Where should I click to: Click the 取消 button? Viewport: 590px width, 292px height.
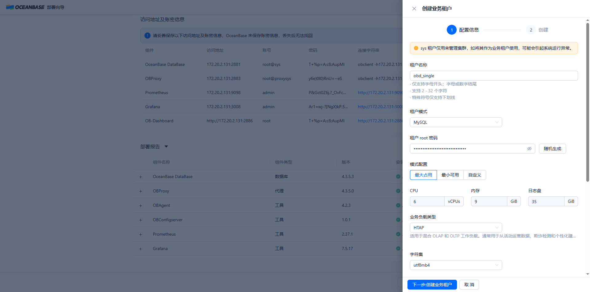(x=469, y=285)
